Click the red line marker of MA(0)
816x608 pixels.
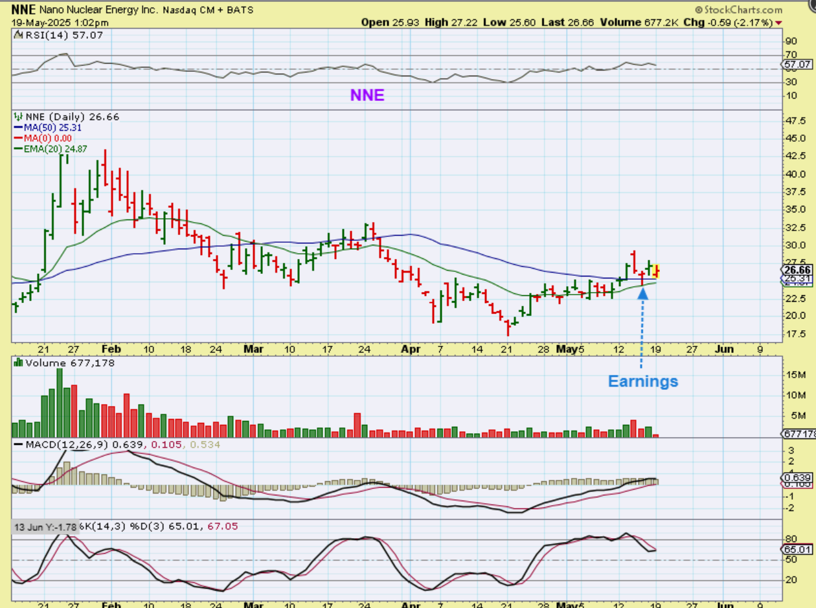coord(17,139)
